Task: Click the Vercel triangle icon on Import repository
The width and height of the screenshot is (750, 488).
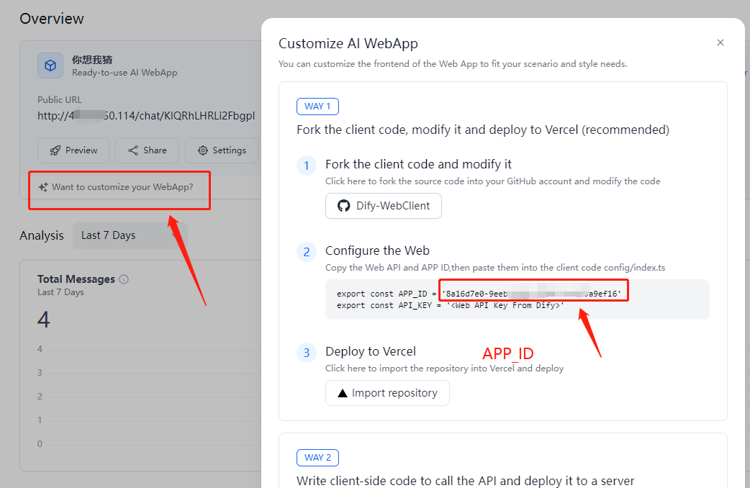Action: (341, 392)
